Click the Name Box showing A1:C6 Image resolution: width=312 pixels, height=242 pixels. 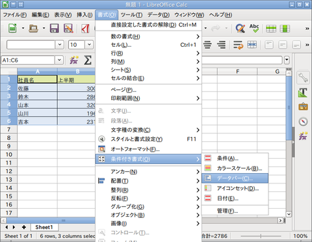coord(28,60)
